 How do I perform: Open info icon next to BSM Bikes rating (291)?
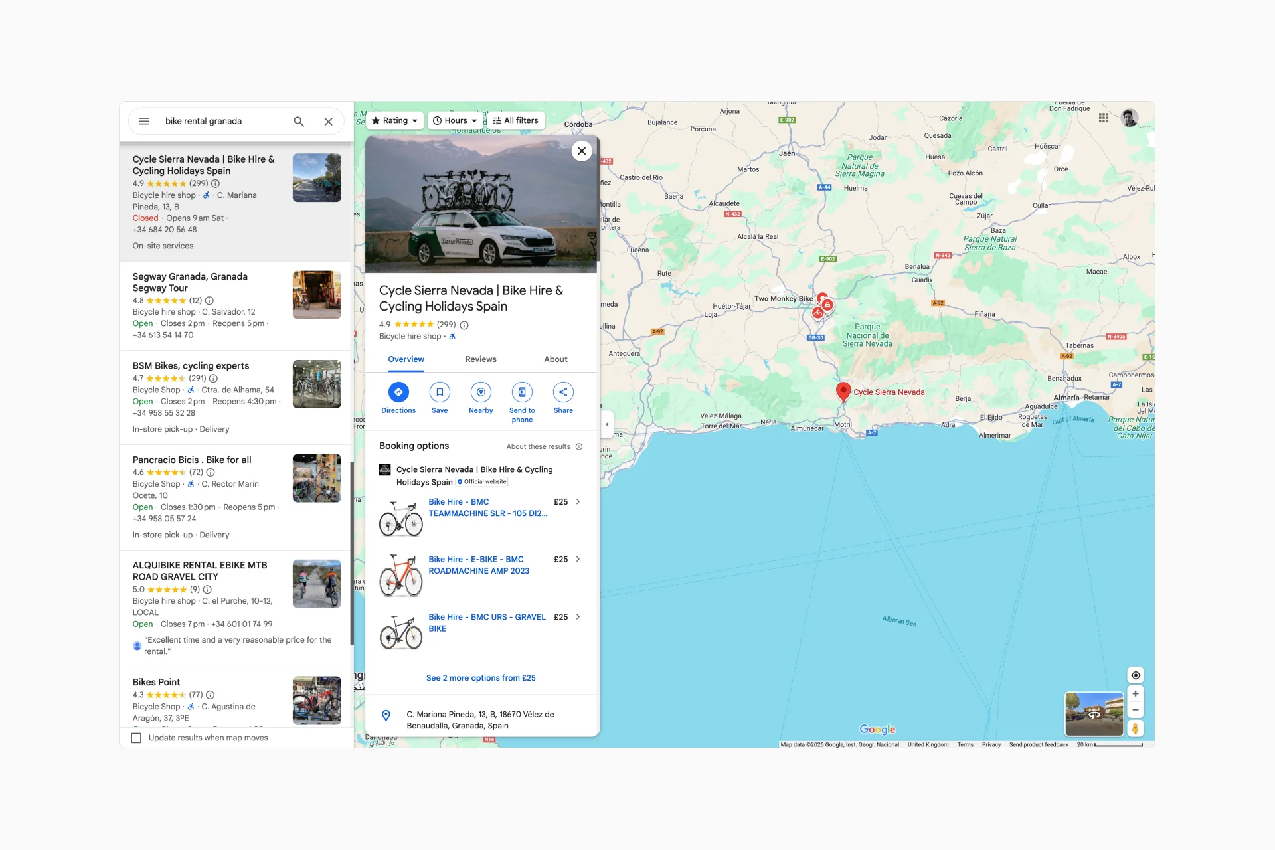[213, 379]
